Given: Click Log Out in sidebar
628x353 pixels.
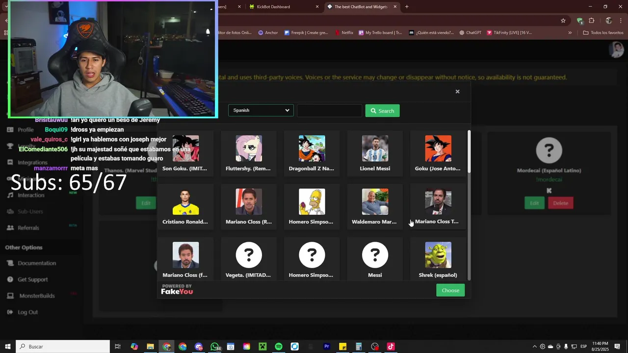Looking at the screenshot, I should coord(27,312).
